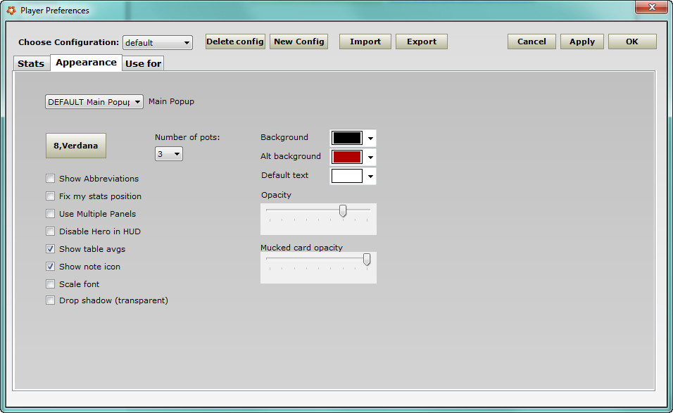Open the Choose Configuration dropdown
This screenshot has height=413, width=673.
[x=158, y=43]
